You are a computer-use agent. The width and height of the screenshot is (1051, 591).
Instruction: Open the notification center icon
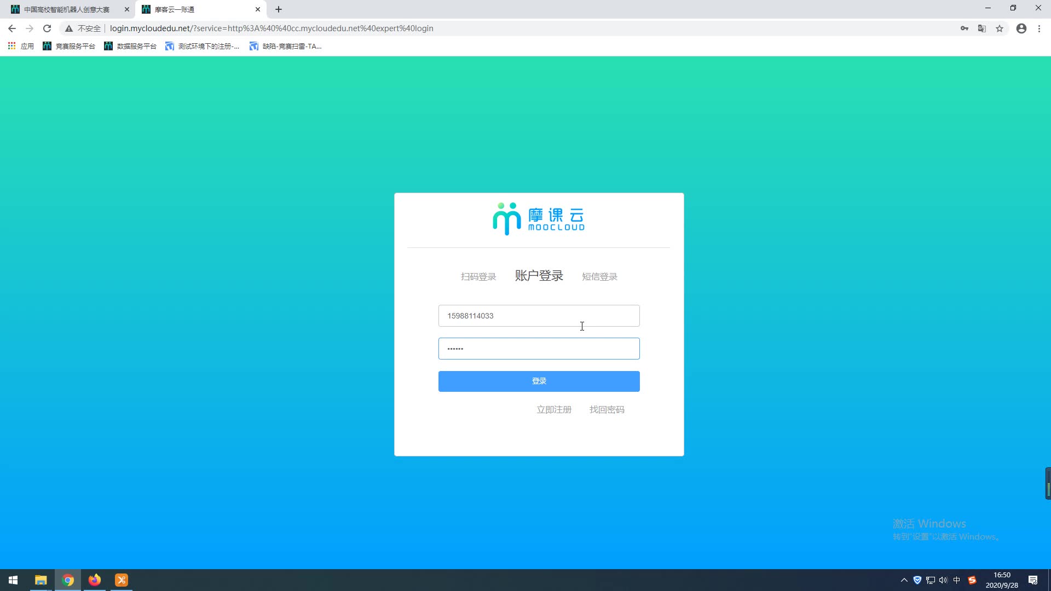click(1033, 580)
